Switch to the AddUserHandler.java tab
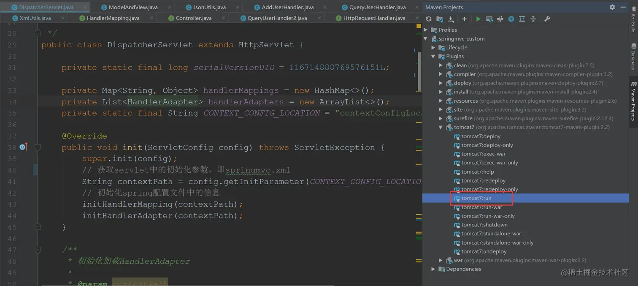The width and height of the screenshot is (638, 286). pos(287,7)
